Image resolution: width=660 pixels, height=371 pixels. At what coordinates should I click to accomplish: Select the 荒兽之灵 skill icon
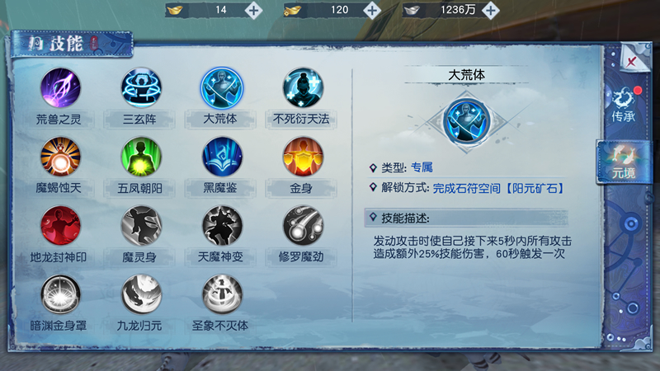[x=60, y=88]
